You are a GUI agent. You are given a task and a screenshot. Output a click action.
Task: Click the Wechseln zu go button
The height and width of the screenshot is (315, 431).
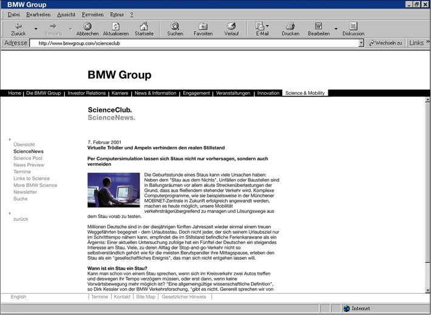coord(385,43)
